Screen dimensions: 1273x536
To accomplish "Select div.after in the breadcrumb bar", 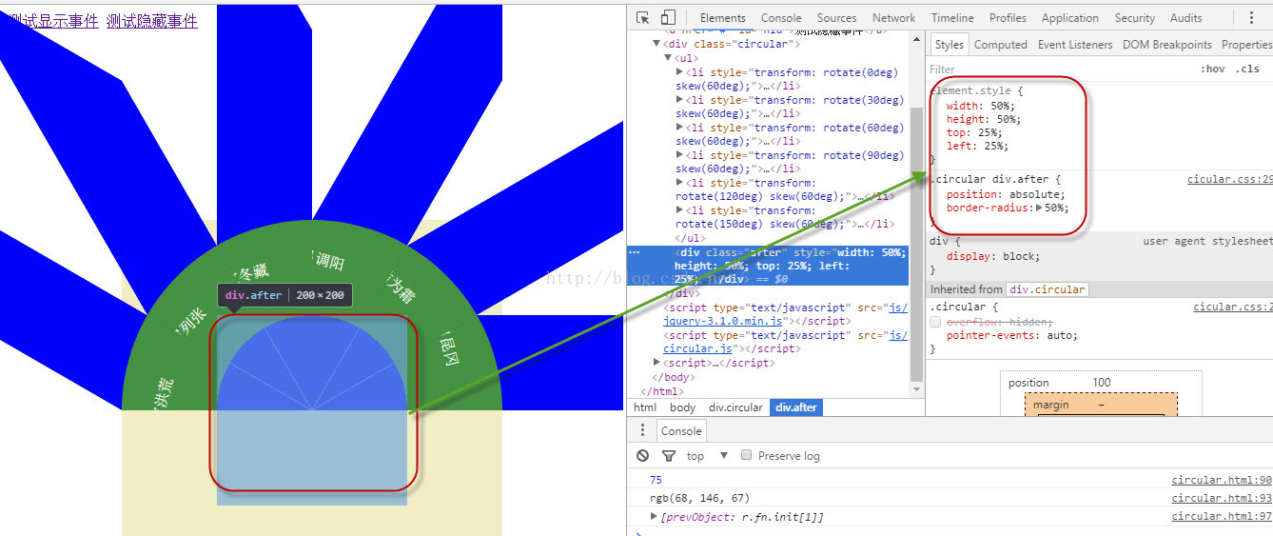I will click(x=796, y=407).
